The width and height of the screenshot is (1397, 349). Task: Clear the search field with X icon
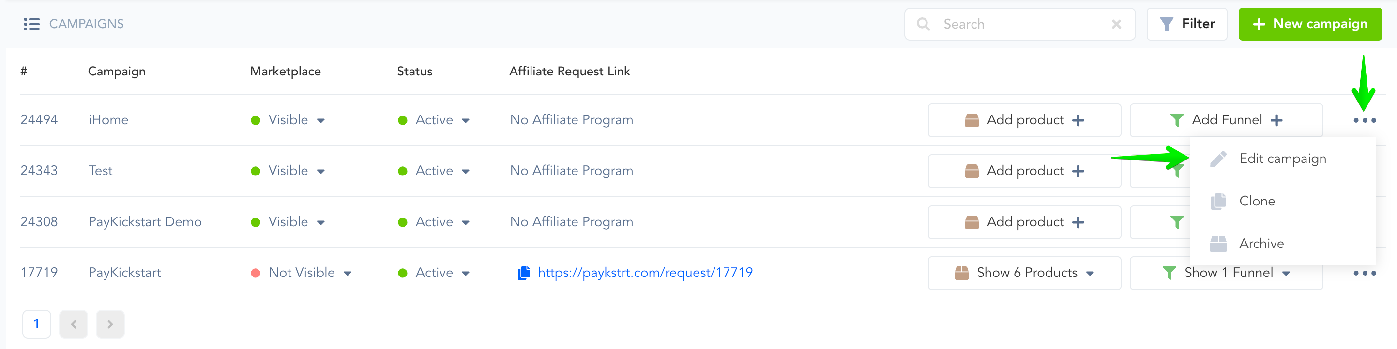[x=1116, y=24]
